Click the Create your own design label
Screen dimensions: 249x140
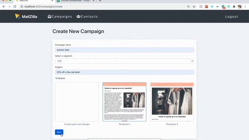pos(77,124)
